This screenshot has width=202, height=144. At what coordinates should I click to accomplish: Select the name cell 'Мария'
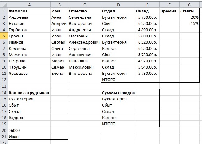[59, 61]
